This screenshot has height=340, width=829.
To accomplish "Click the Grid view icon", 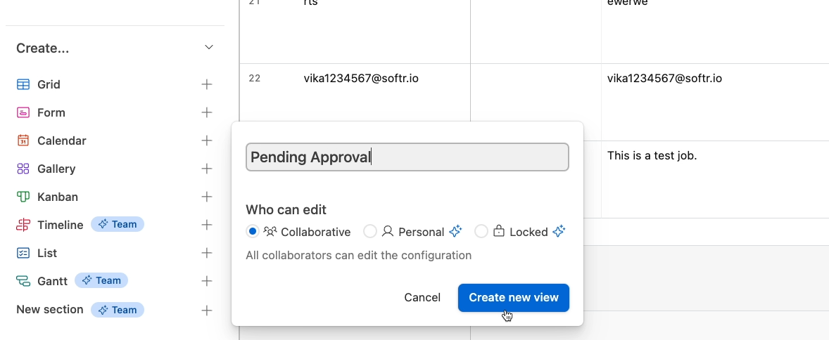I will pyautogui.click(x=23, y=84).
